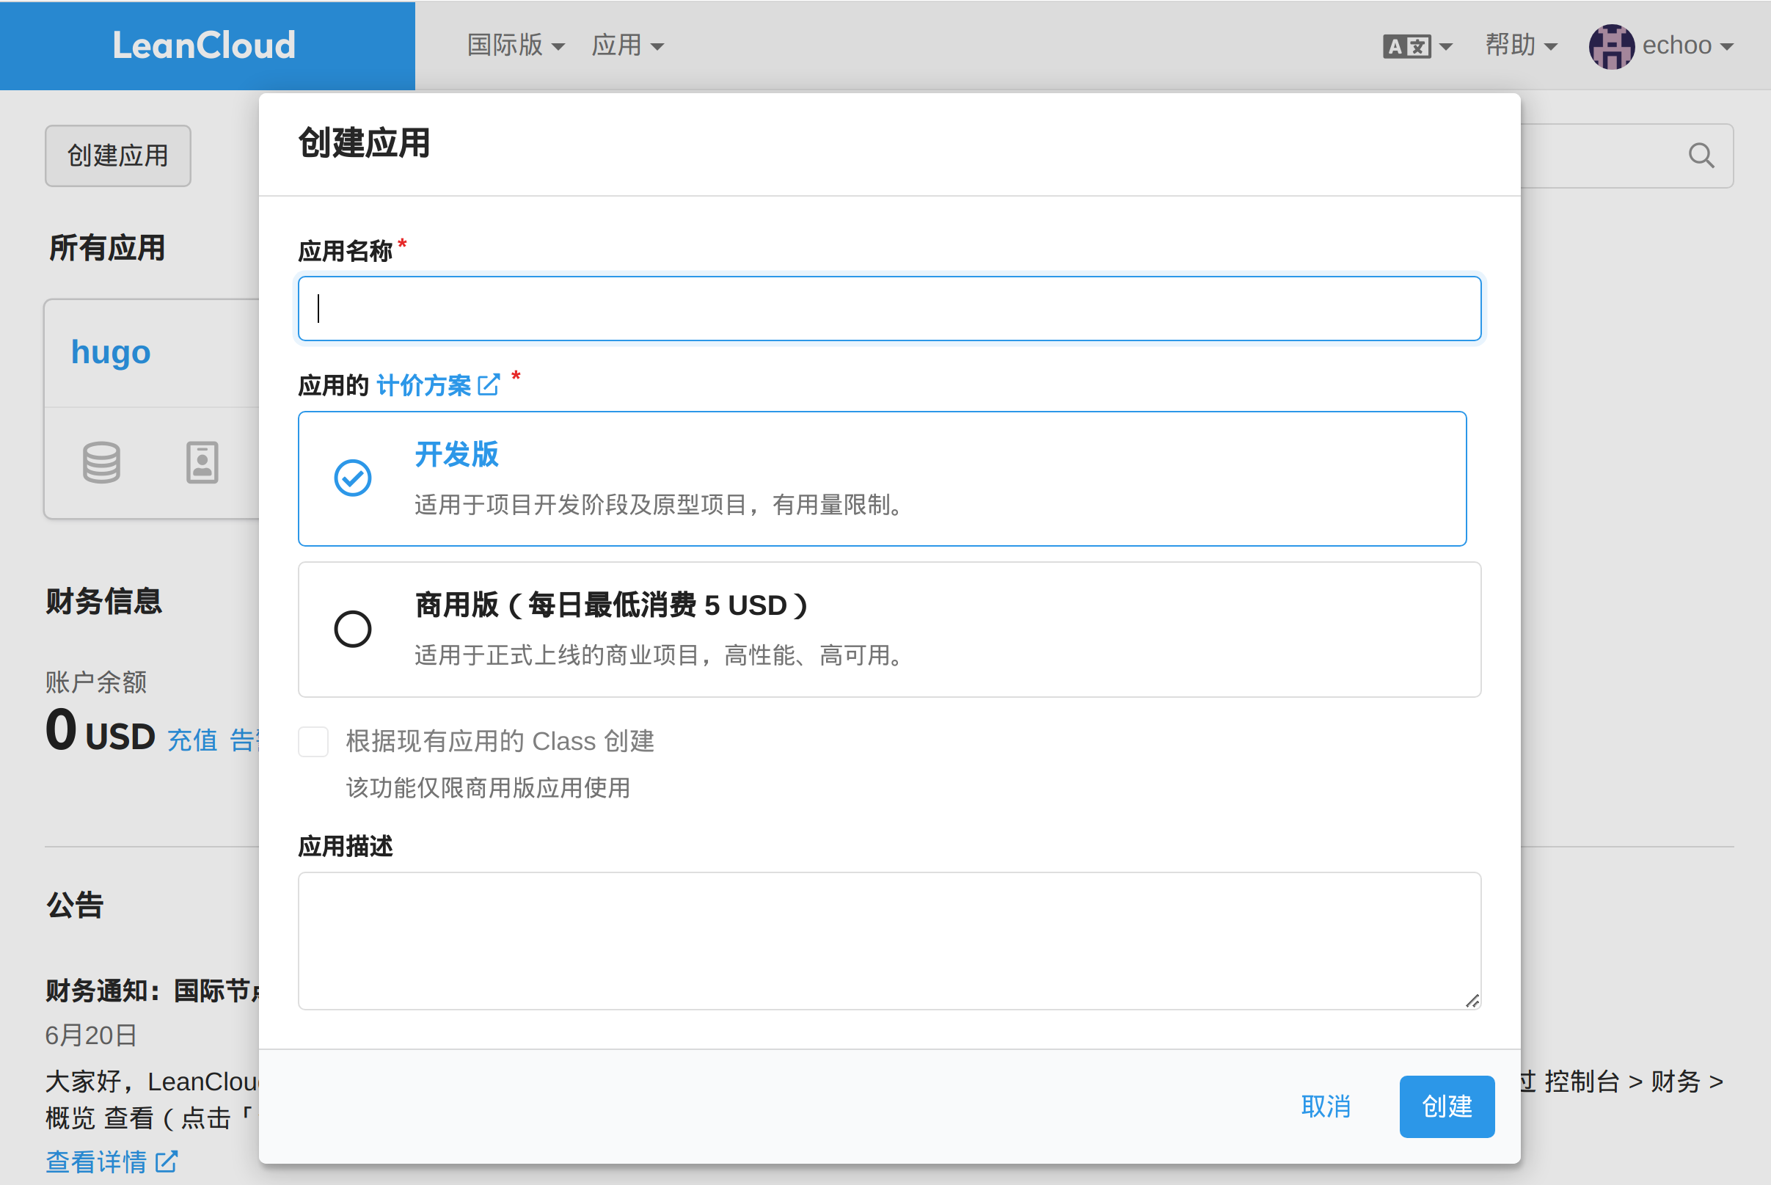
Task: Click the language translation icon
Action: [x=1407, y=46]
